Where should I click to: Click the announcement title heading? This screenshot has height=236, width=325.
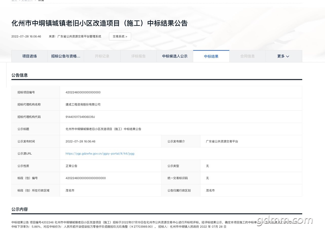click(x=99, y=23)
